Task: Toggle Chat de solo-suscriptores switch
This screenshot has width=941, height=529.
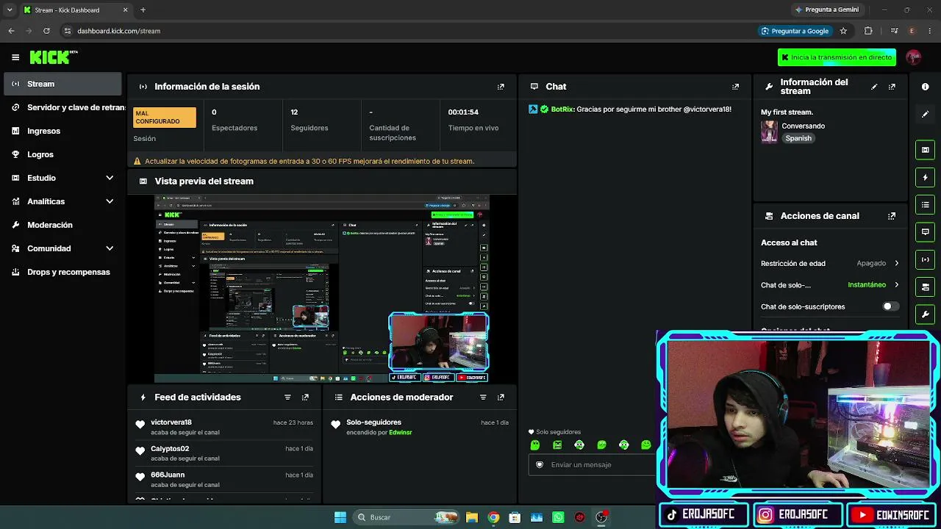Action: coord(890,306)
